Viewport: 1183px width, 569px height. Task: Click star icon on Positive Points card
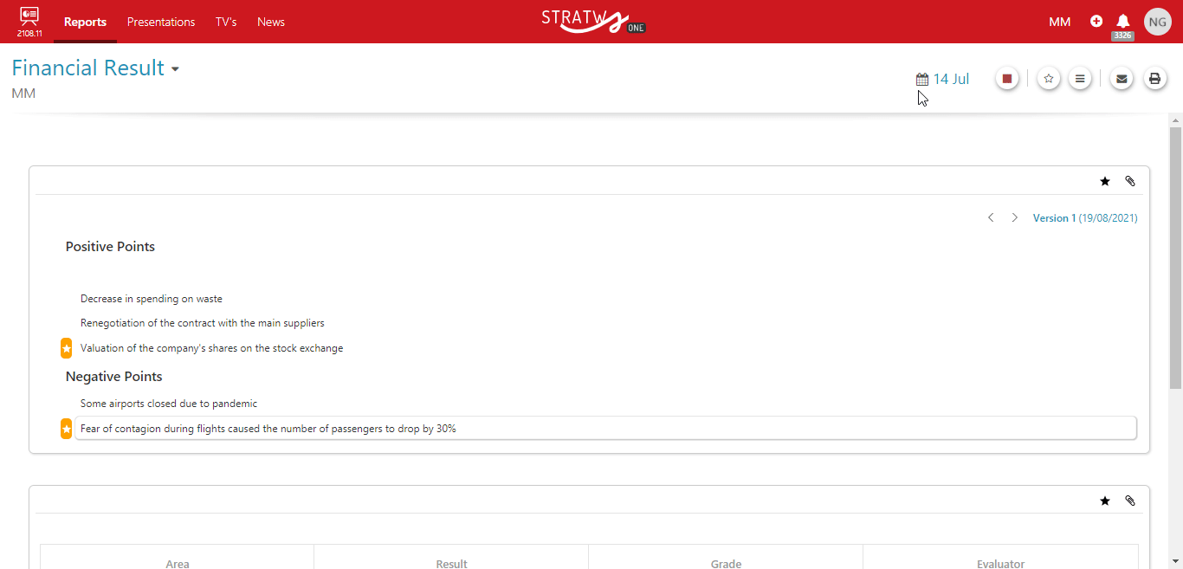pyautogui.click(x=1105, y=181)
